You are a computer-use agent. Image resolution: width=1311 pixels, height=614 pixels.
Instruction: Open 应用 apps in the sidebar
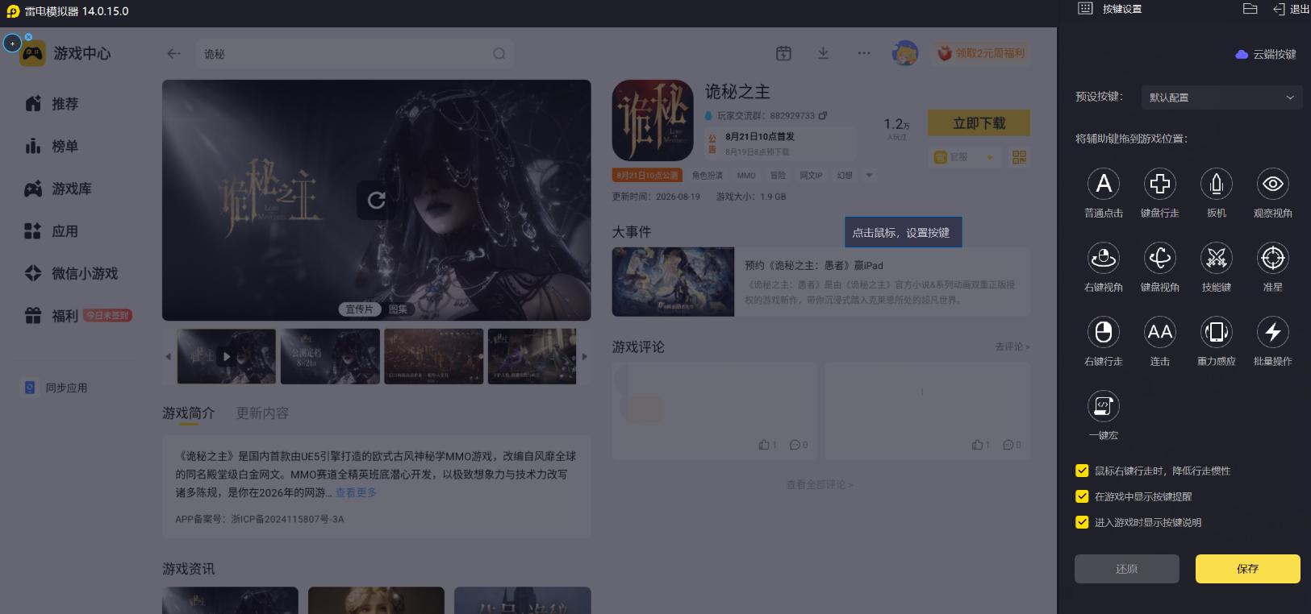coord(52,231)
